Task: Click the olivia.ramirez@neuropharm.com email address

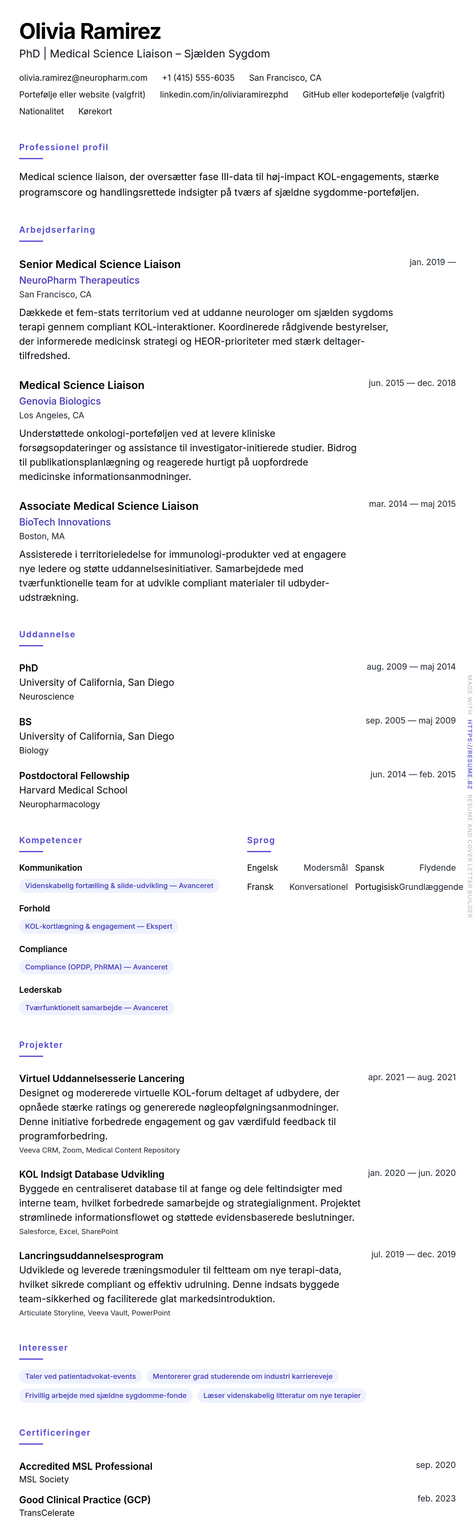Action: click(x=83, y=77)
